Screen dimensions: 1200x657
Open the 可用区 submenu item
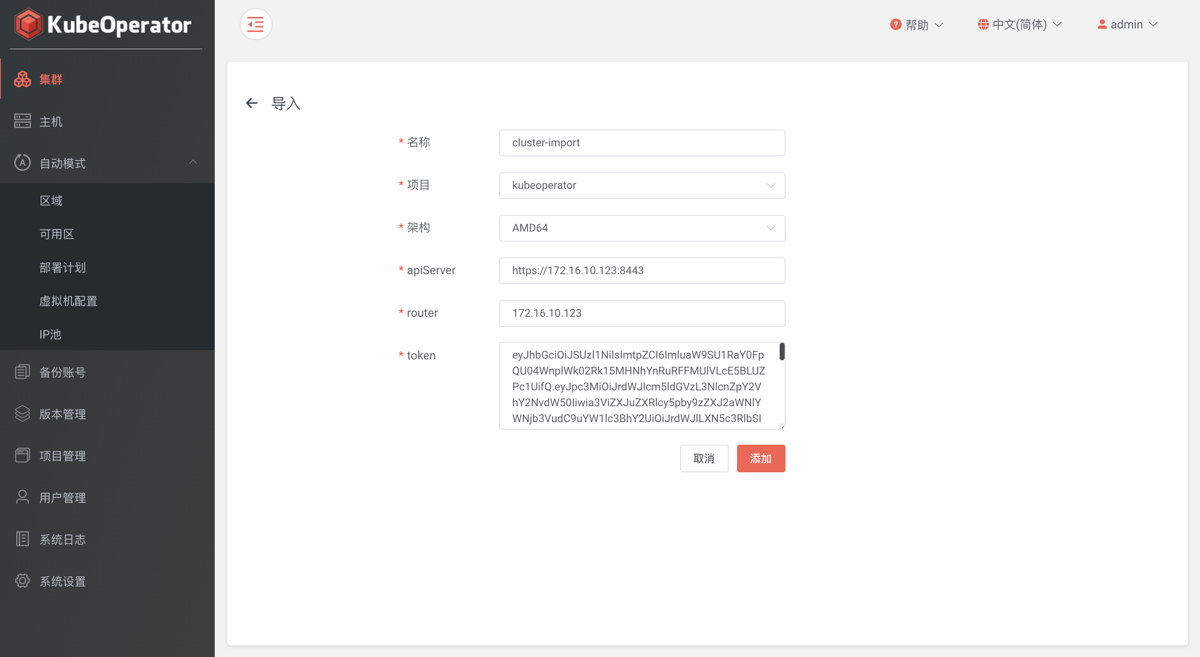coord(107,234)
